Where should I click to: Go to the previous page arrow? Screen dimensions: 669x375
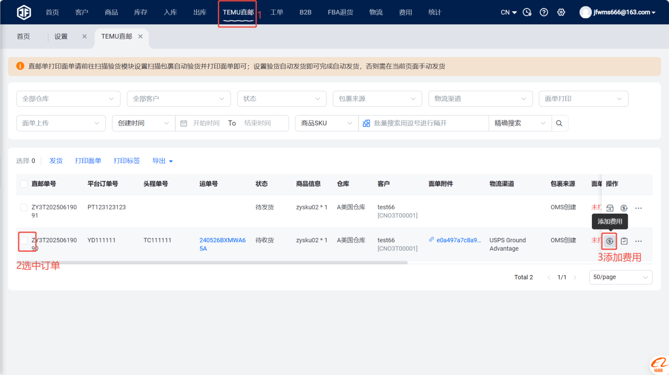coord(549,278)
